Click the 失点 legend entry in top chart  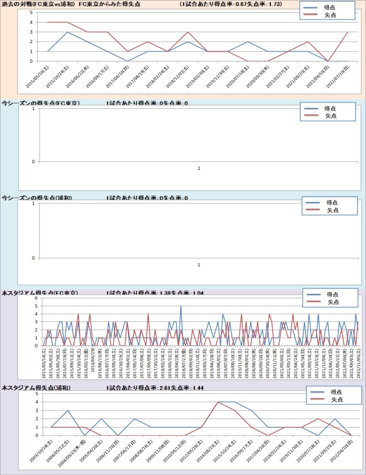click(x=330, y=15)
